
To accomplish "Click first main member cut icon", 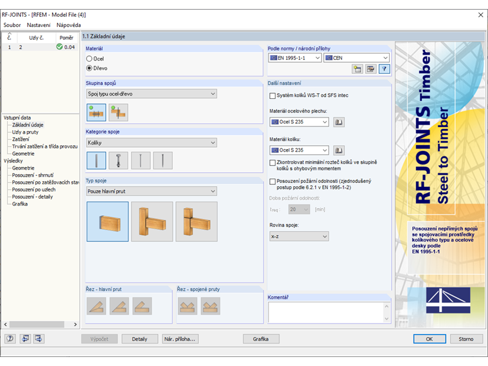I will (x=96, y=306).
